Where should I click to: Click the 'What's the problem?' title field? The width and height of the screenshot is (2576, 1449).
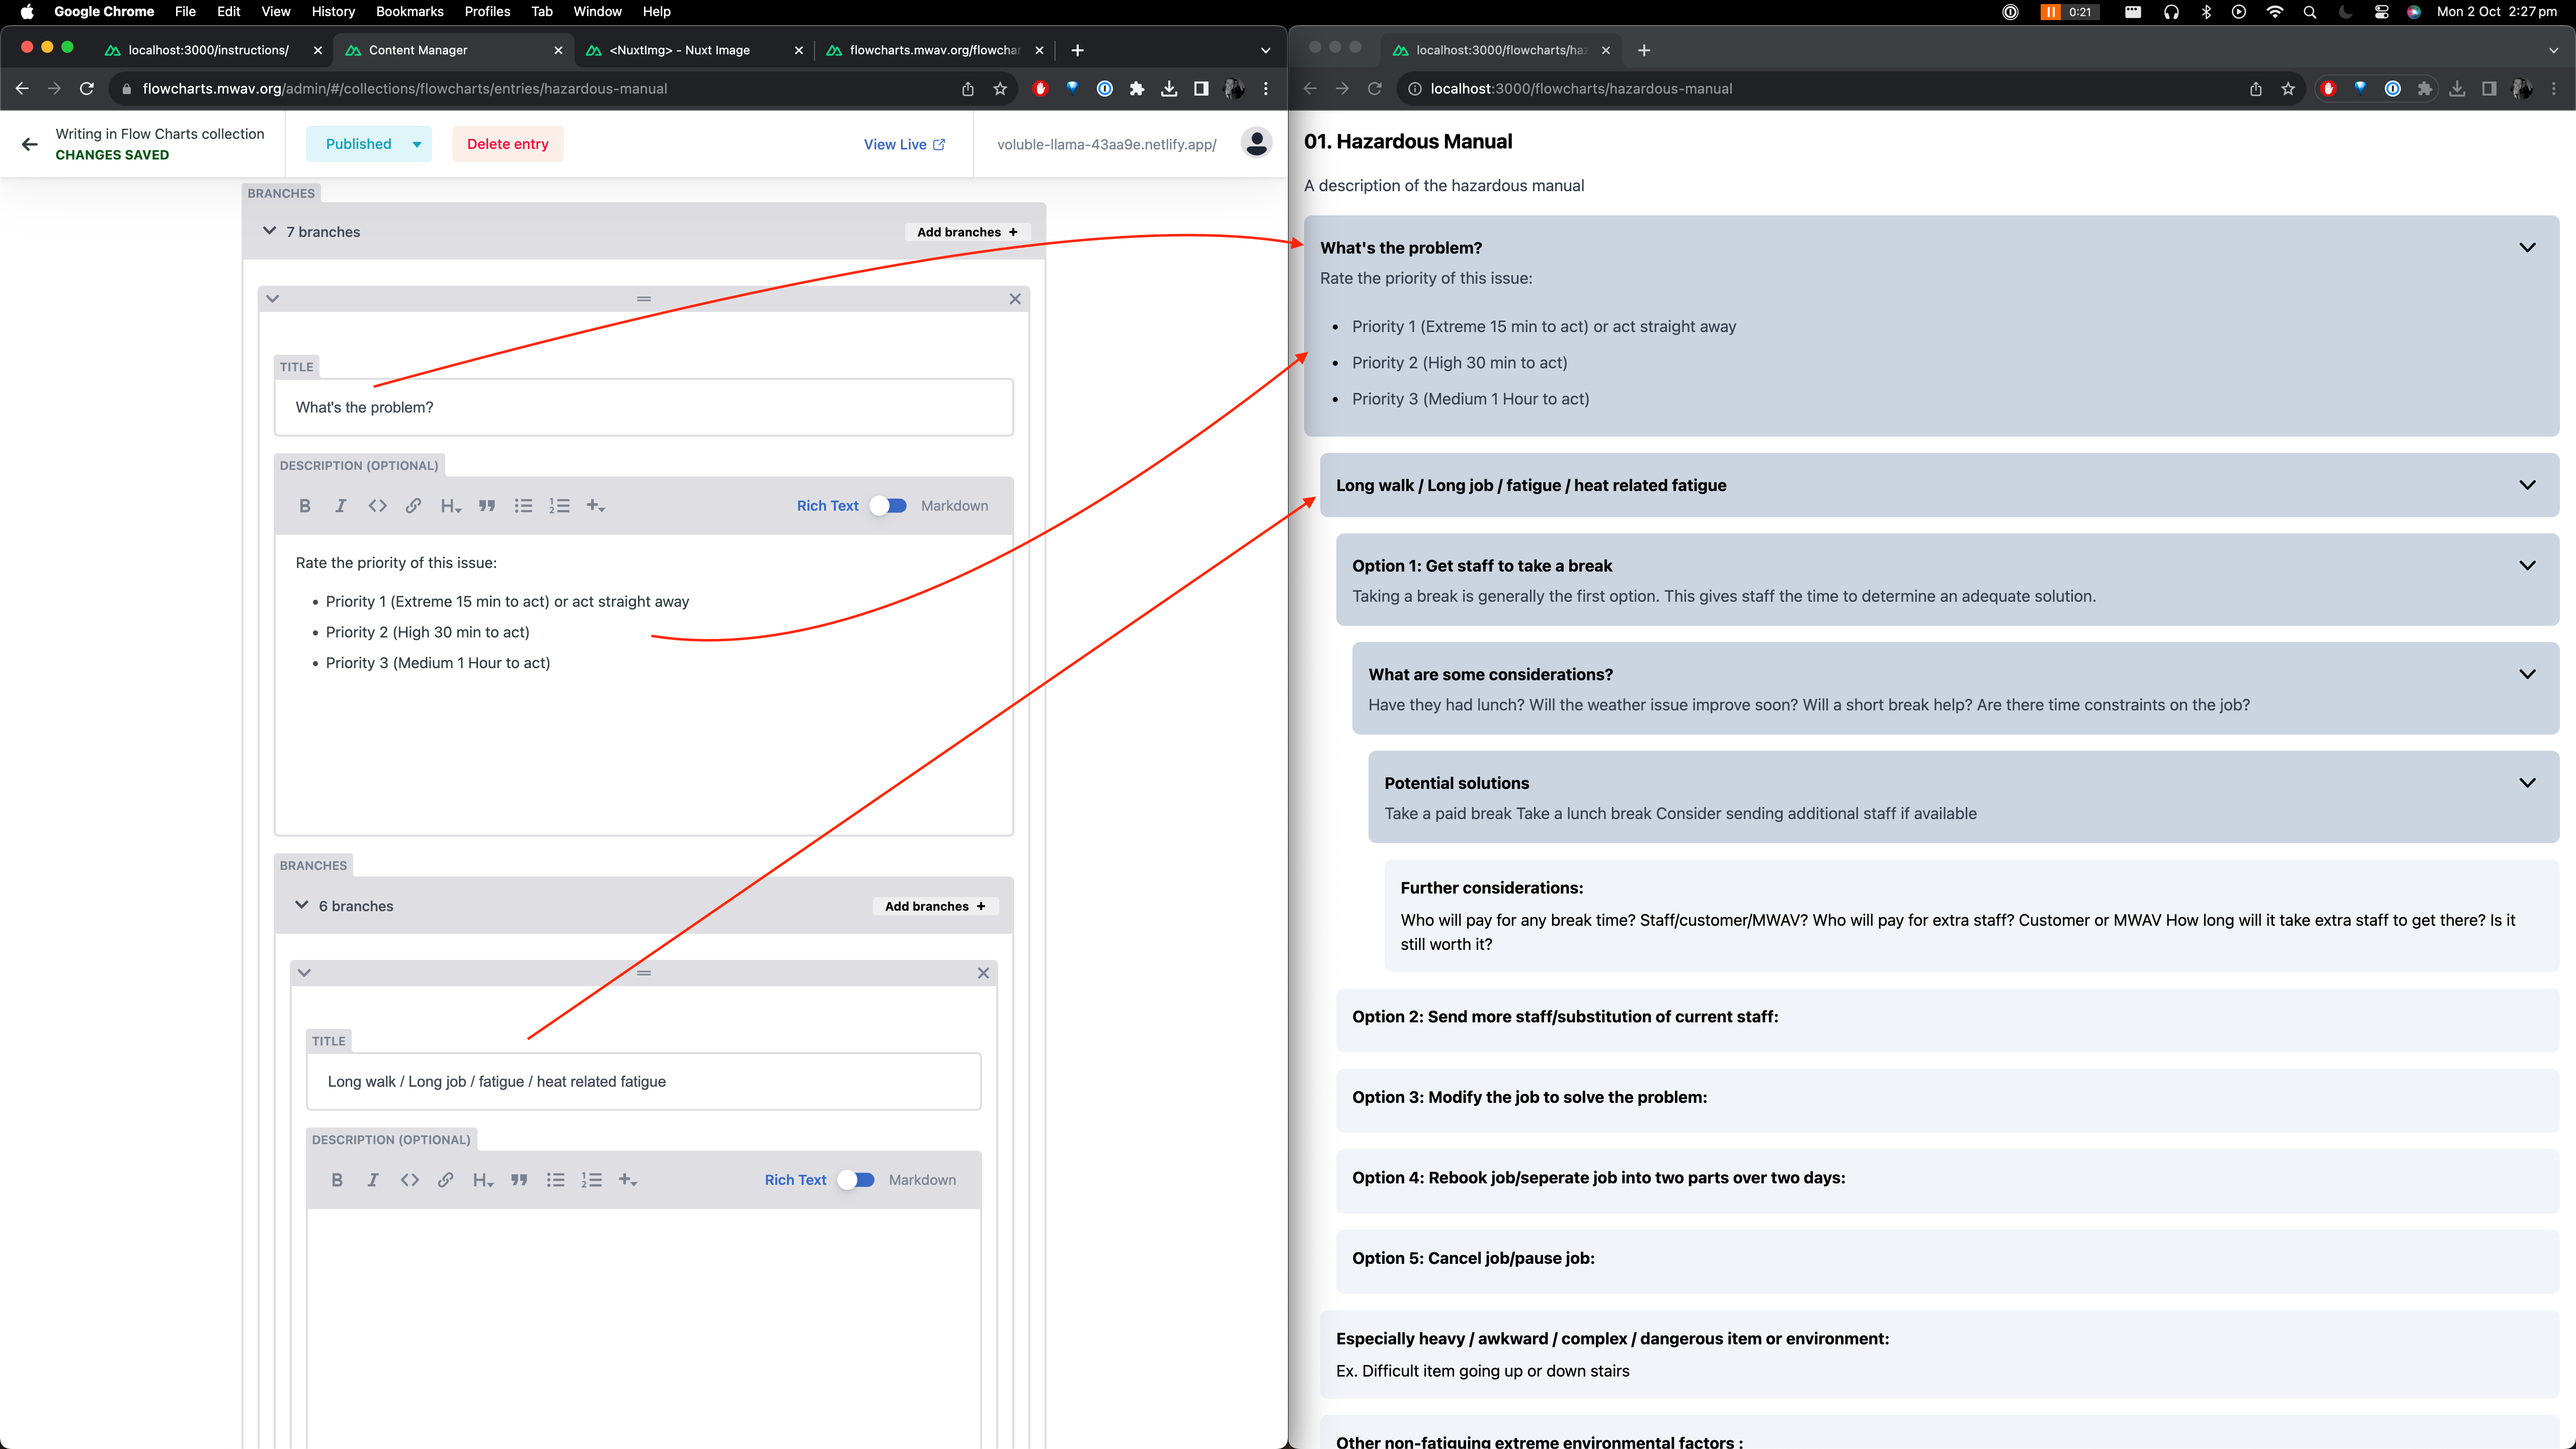(643, 407)
